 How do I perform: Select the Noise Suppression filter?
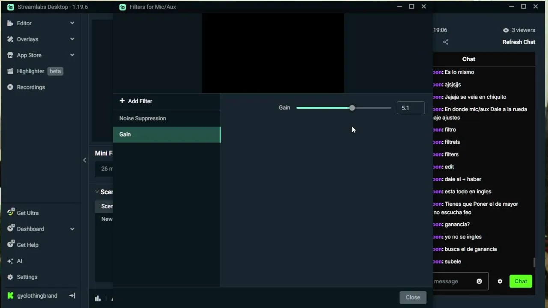[167, 118]
